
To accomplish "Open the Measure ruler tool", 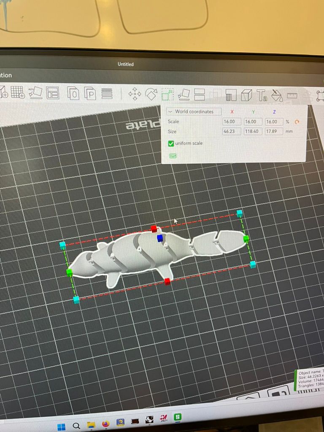I will coord(292,95).
